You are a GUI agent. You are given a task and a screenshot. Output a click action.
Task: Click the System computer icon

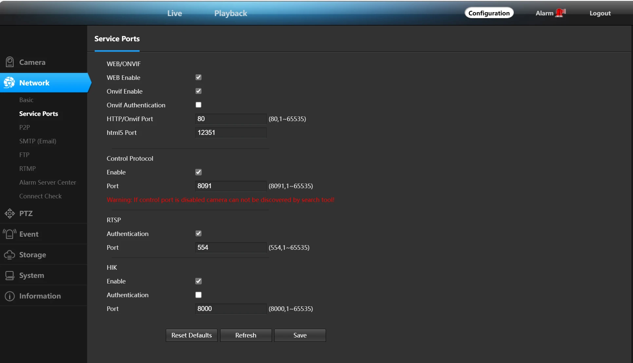[10, 275]
